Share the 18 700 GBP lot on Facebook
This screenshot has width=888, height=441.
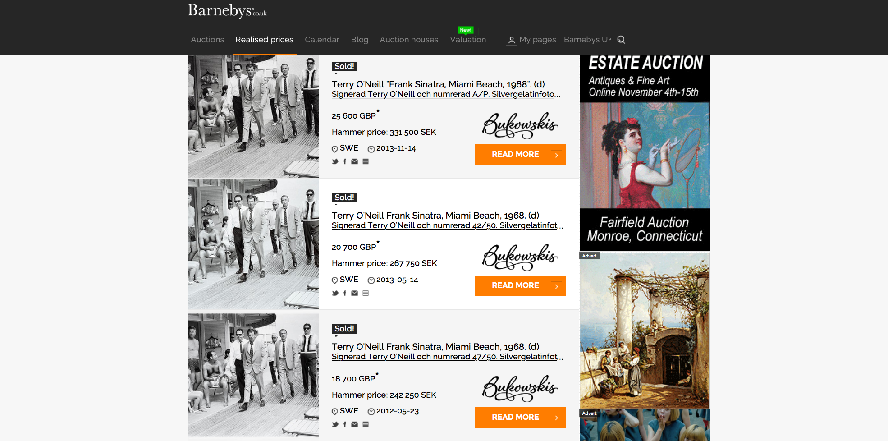345,424
